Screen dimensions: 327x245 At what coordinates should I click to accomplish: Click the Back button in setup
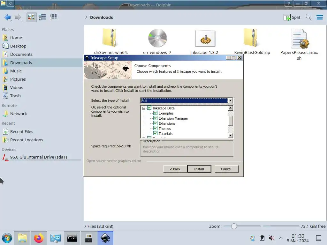click(175, 169)
